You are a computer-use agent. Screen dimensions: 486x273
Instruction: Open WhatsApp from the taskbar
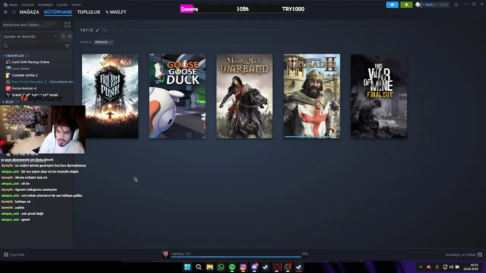click(x=221, y=267)
